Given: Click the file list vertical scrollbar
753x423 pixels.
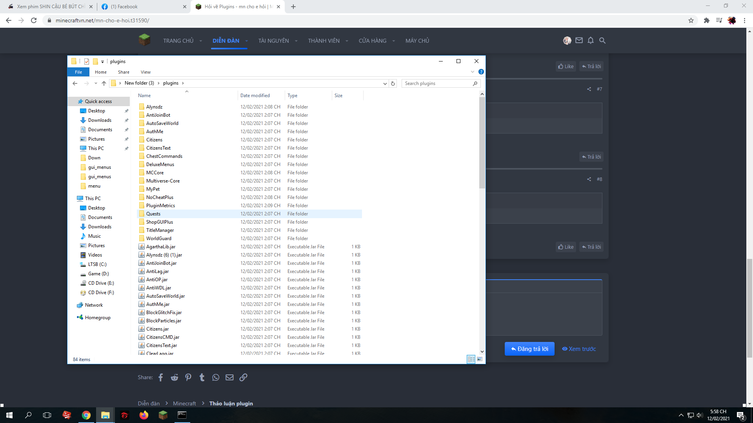Looking at the screenshot, I should point(482,143).
